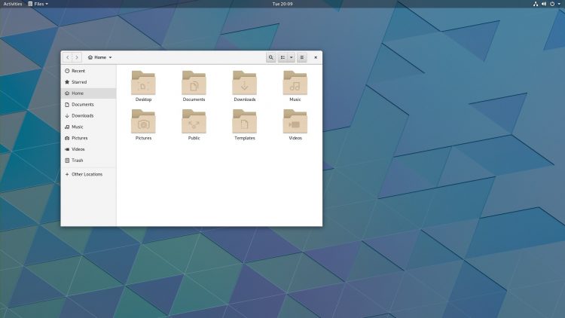This screenshot has width=565, height=318.
Task: Open the system status menu icons
Action: pyautogui.click(x=547, y=4)
